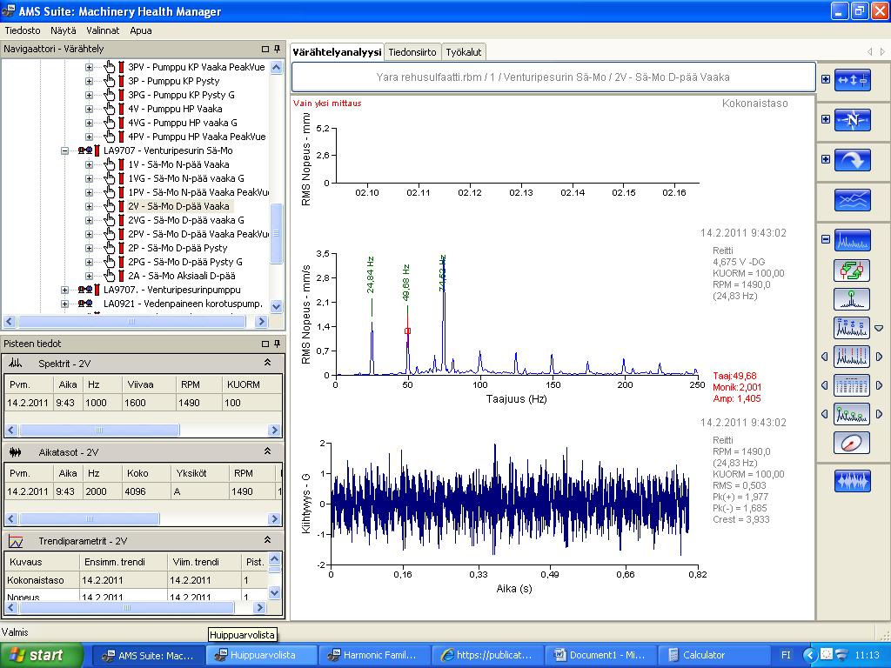Click the right arrow beside dotted sideband tool
The height and width of the screenshot is (668, 891).
pyautogui.click(x=879, y=385)
